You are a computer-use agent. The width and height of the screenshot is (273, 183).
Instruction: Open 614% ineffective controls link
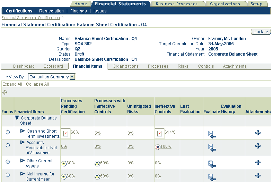pos(170,132)
